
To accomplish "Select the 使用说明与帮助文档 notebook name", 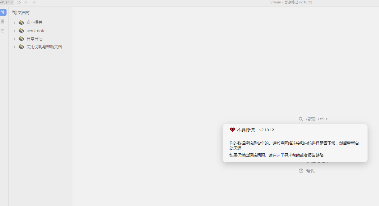I will [44, 47].
